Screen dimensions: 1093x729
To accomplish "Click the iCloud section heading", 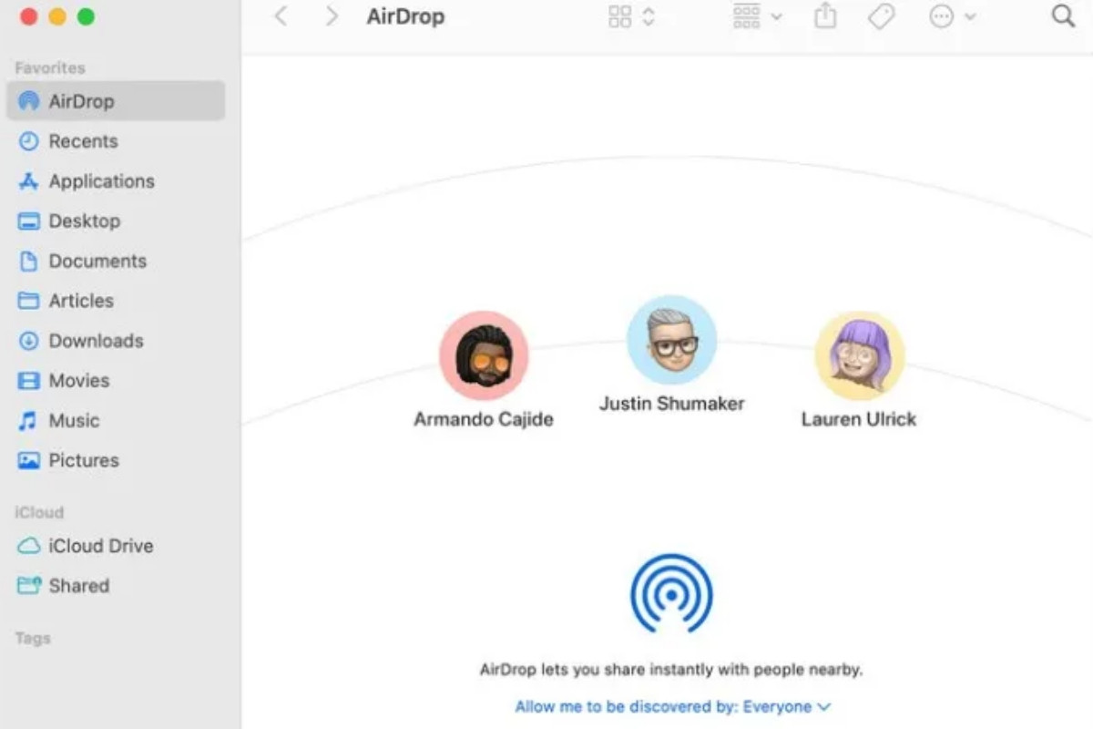I will pyautogui.click(x=39, y=512).
